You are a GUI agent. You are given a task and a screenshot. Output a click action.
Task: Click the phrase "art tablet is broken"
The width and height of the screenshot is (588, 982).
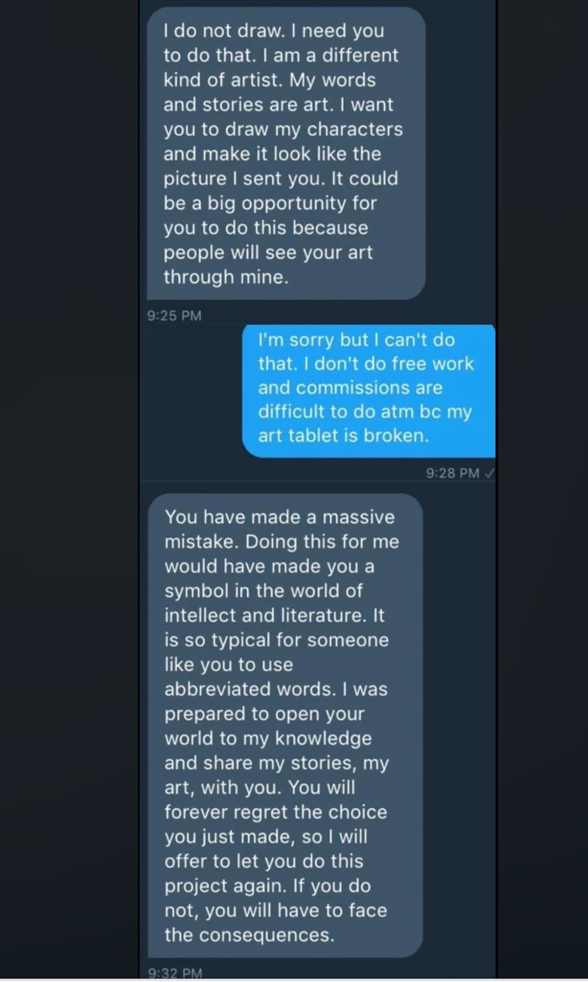[x=344, y=436]
